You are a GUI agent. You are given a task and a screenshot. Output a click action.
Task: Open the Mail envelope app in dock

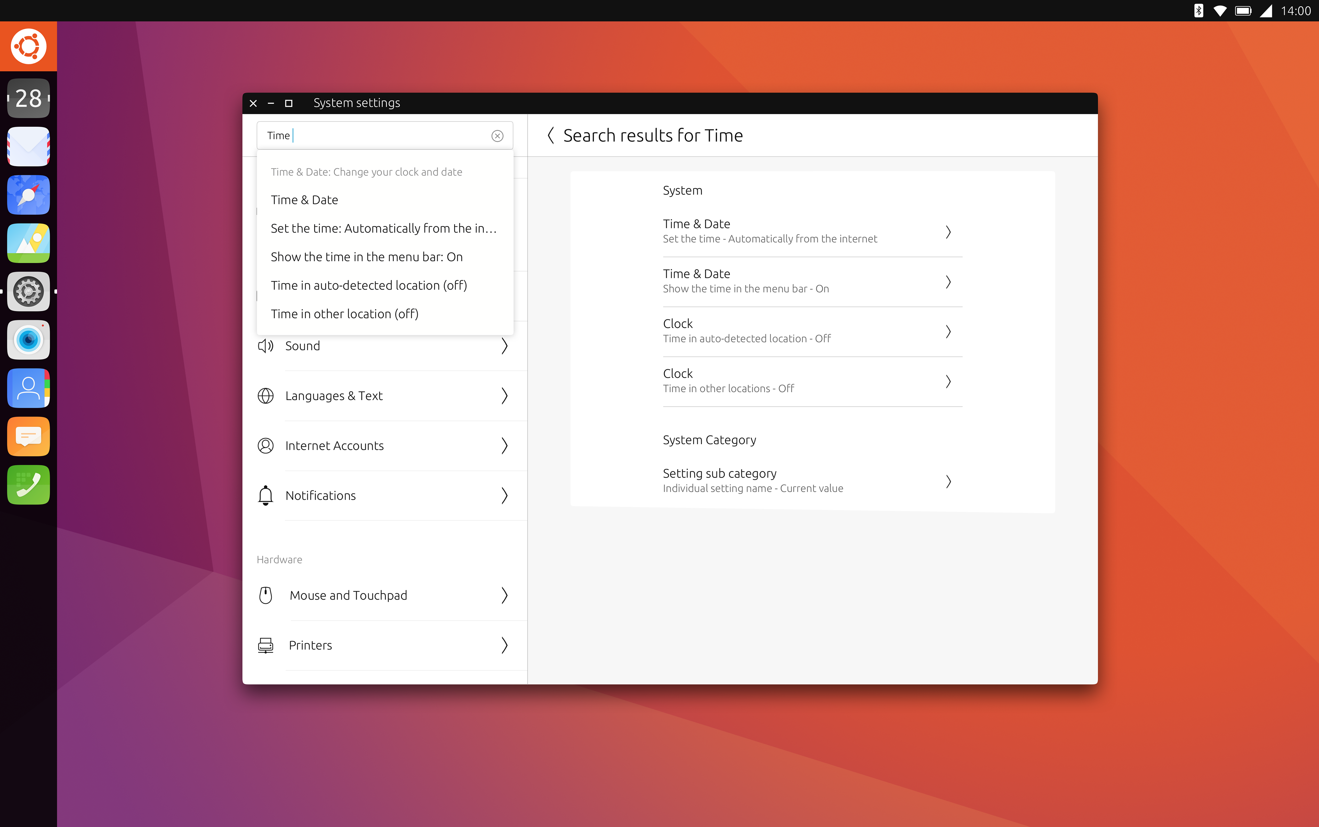(29, 147)
